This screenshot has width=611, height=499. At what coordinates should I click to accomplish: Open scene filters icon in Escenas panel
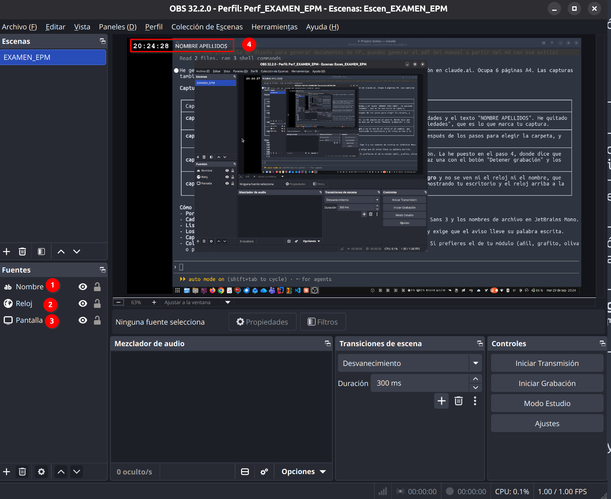(41, 252)
